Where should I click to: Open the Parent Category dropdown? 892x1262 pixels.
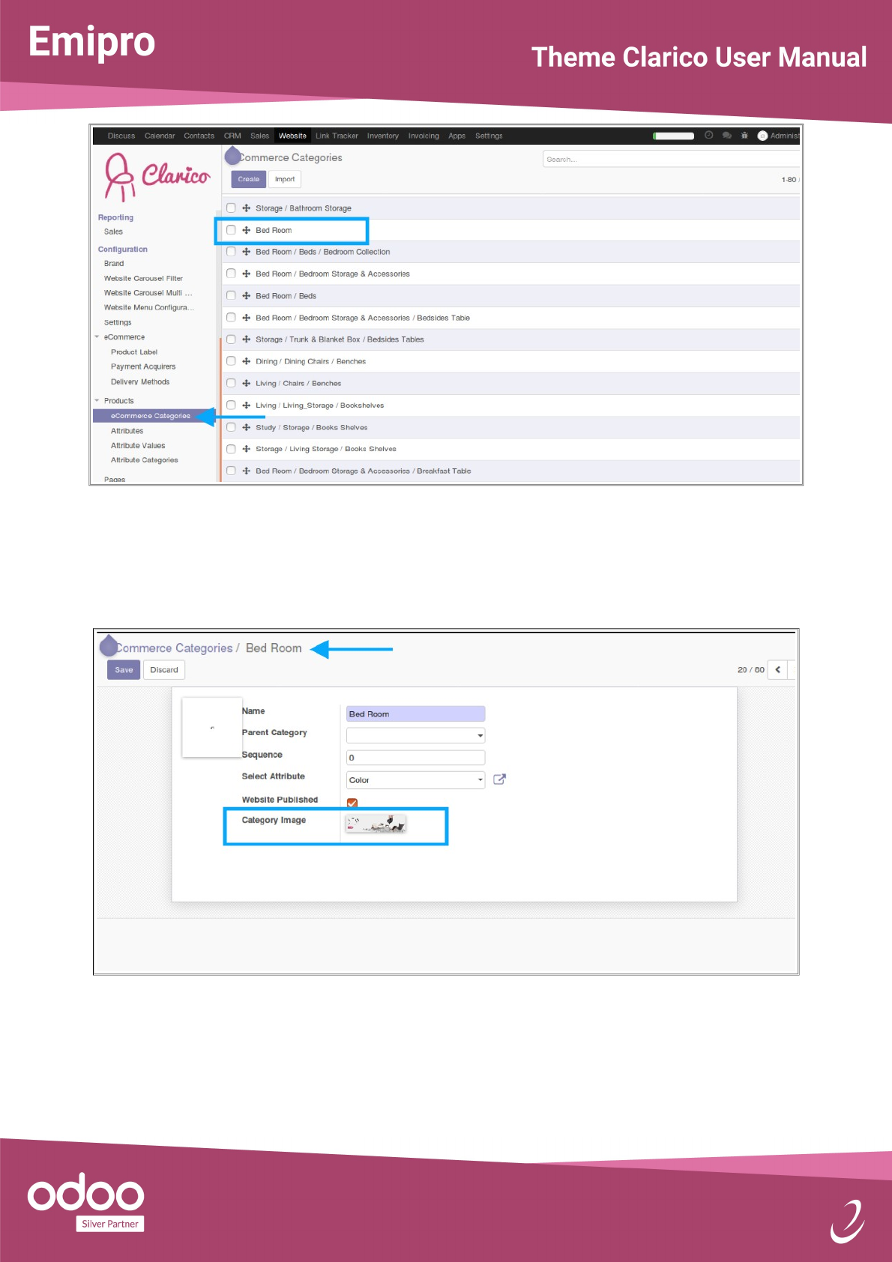coord(415,735)
